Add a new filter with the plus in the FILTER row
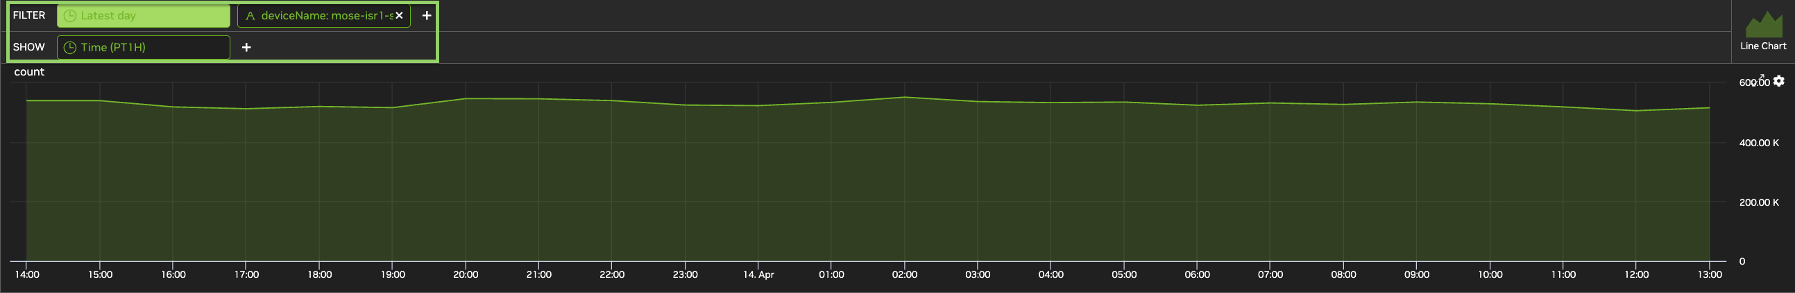 click(x=427, y=15)
